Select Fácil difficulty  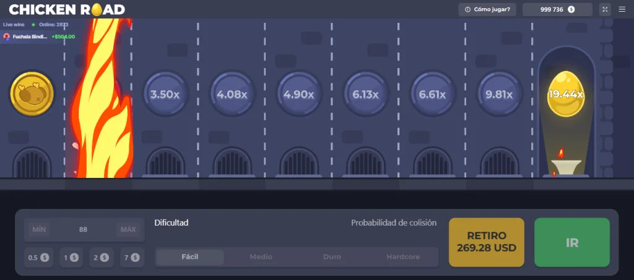(x=190, y=257)
